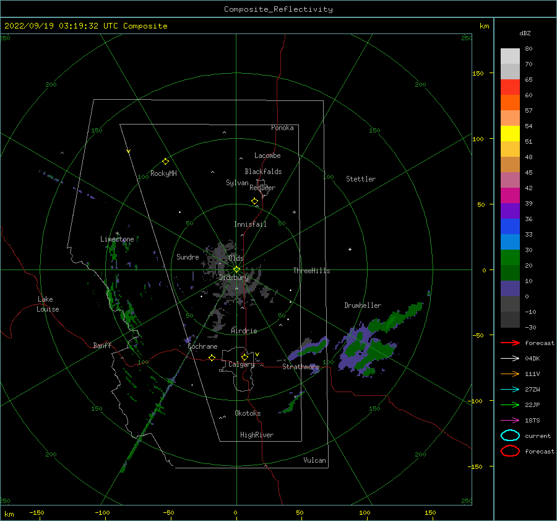Screen dimensions: 557x521
Task: Click the Innisfail town label
Action: coord(250,224)
